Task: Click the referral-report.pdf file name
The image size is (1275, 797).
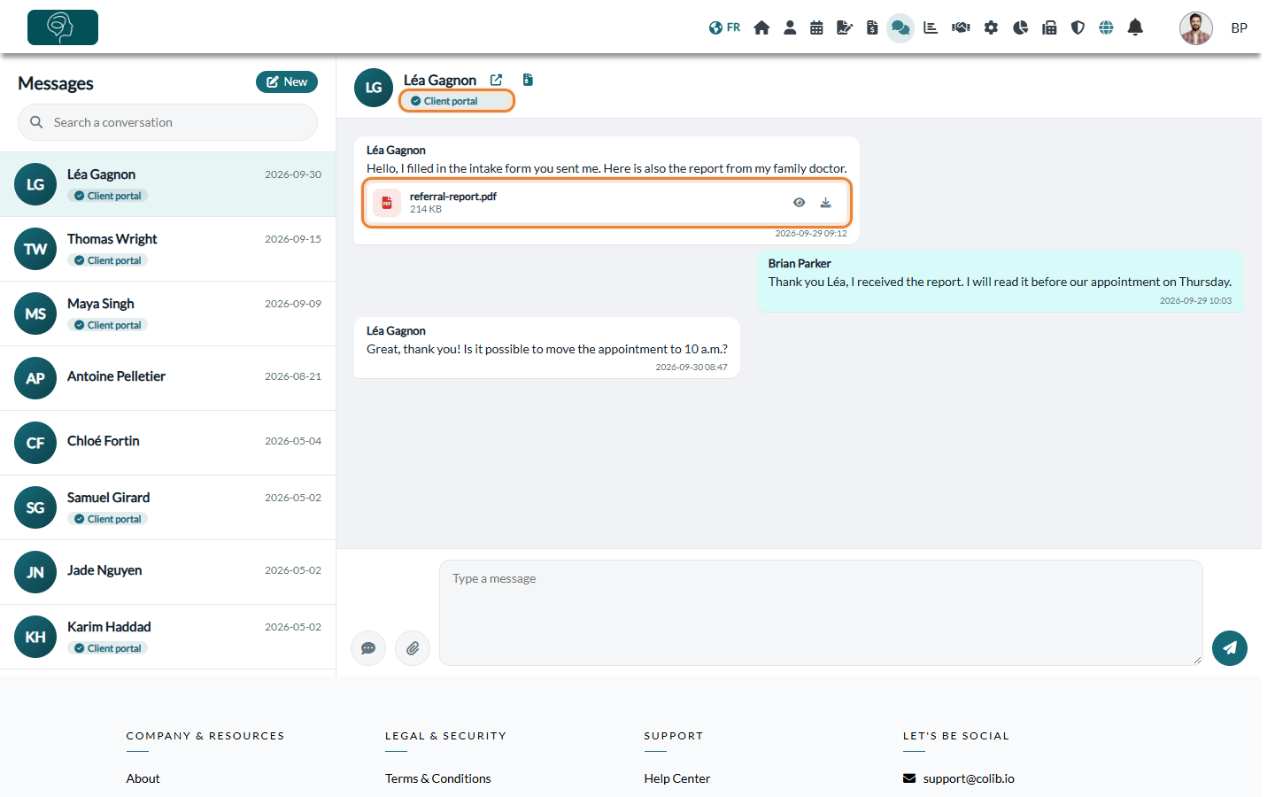Action: [452, 197]
